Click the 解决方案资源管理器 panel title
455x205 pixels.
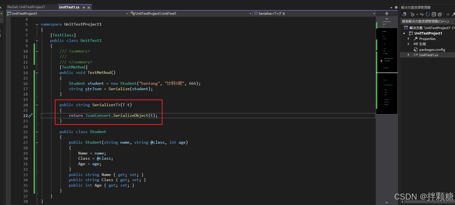point(416,8)
